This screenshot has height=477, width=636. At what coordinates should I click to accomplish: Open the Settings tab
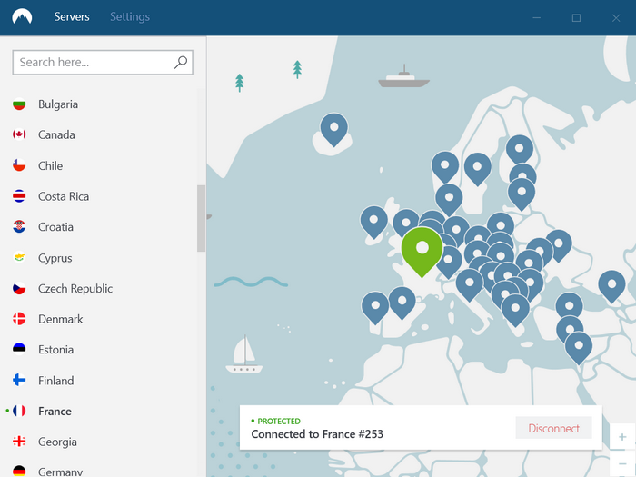pos(130,16)
